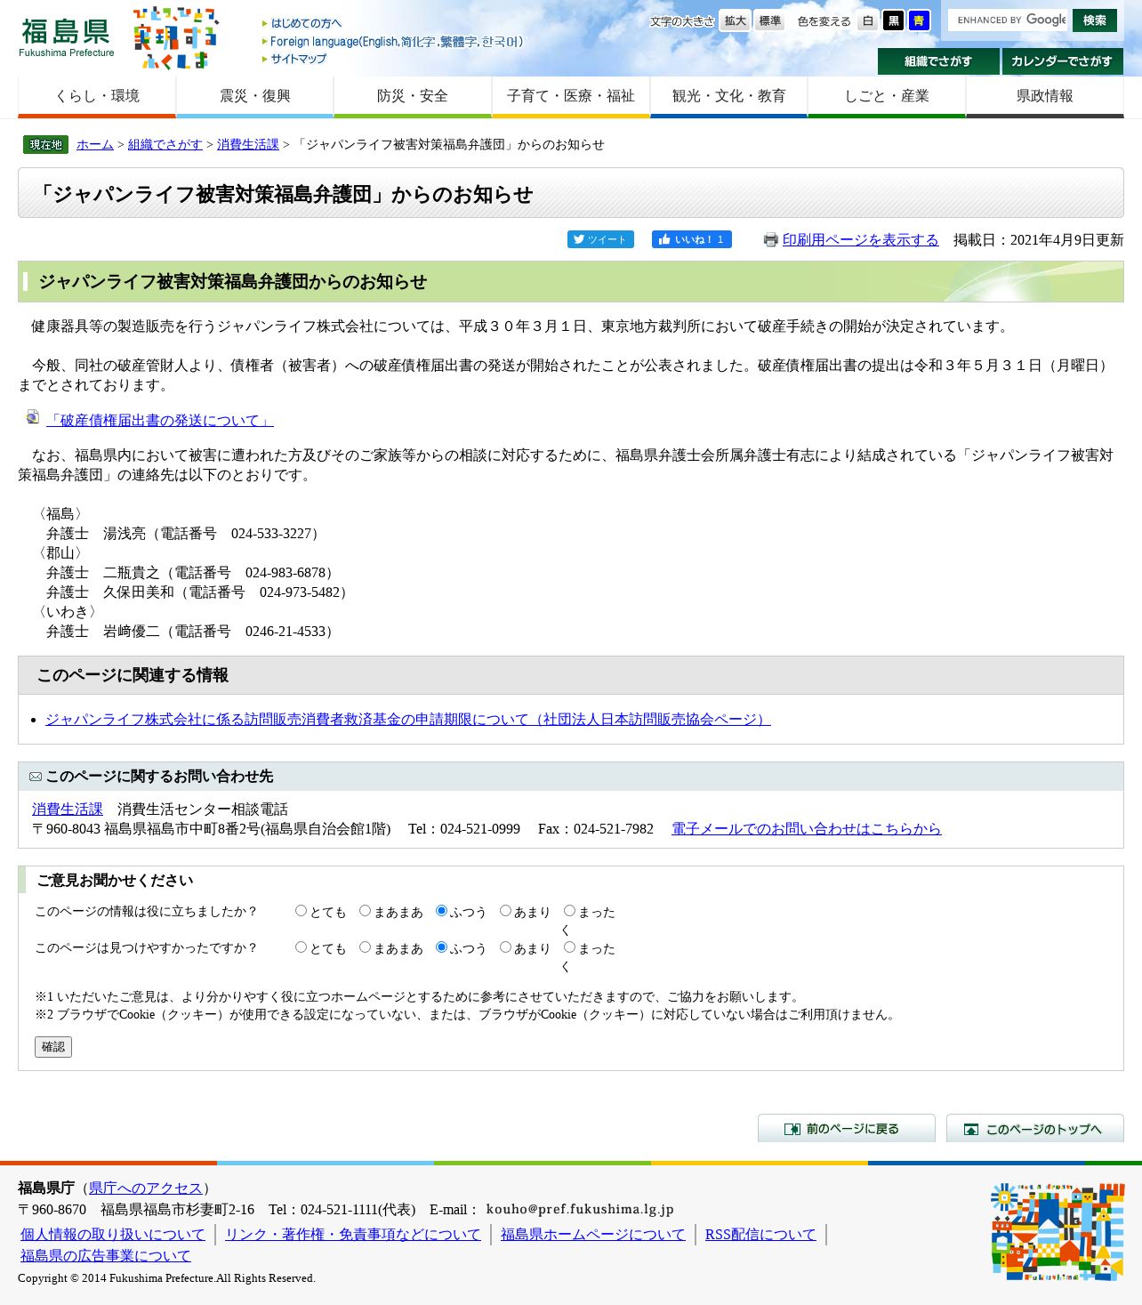Click the Fukushima Prefecture logo
The width and height of the screenshot is (1142, 1305).
click(x=67, y=37)
